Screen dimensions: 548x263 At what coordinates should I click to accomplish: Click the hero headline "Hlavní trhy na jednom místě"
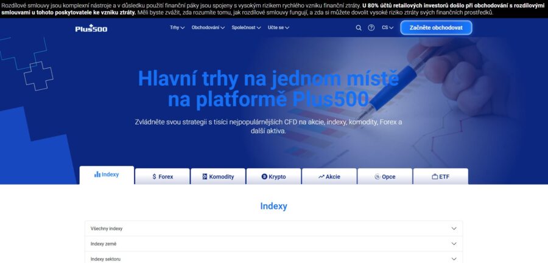tap(269, 78)
